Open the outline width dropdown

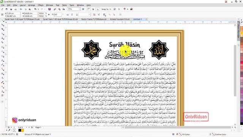(90, 14)
